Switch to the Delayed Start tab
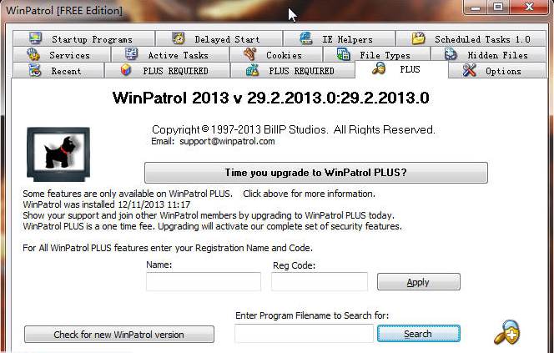Viewport: 554px width, 353px height. [219, 38]
